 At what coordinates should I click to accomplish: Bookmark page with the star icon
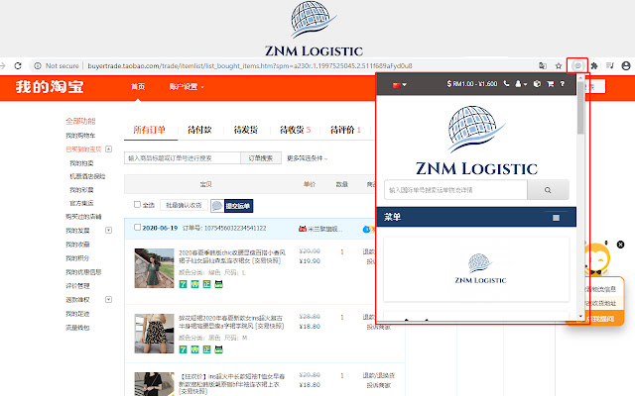click(559, 65)
